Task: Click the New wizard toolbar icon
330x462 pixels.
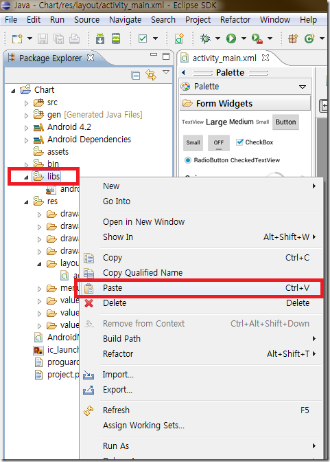Action: pos(17,38)
